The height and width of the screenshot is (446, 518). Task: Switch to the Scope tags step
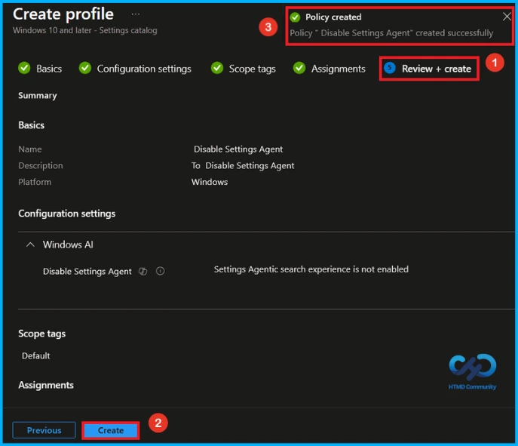pos(252,69)
